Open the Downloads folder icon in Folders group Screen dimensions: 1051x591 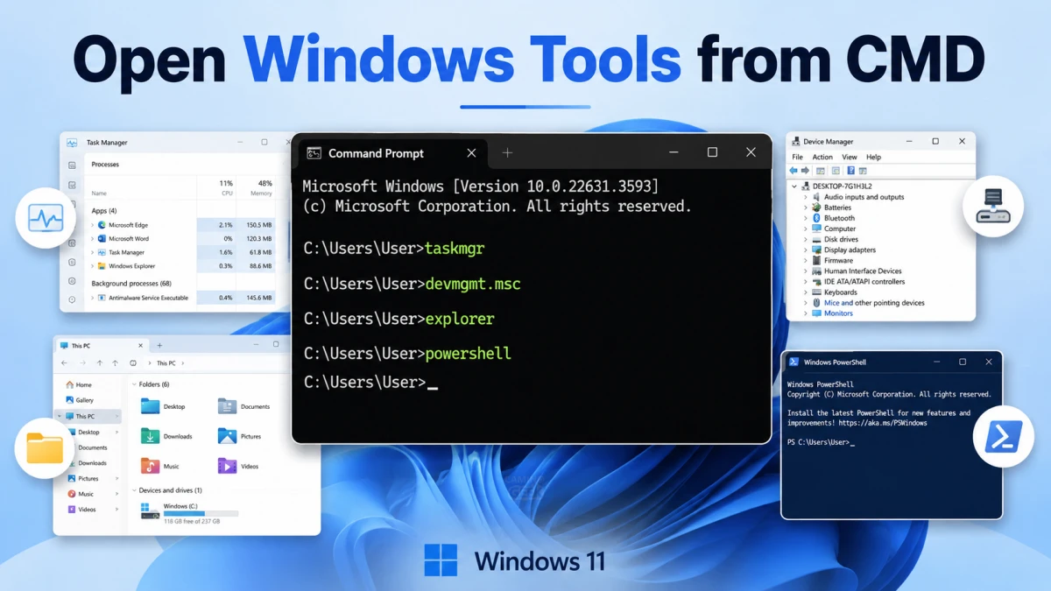[x=151, y=436]
